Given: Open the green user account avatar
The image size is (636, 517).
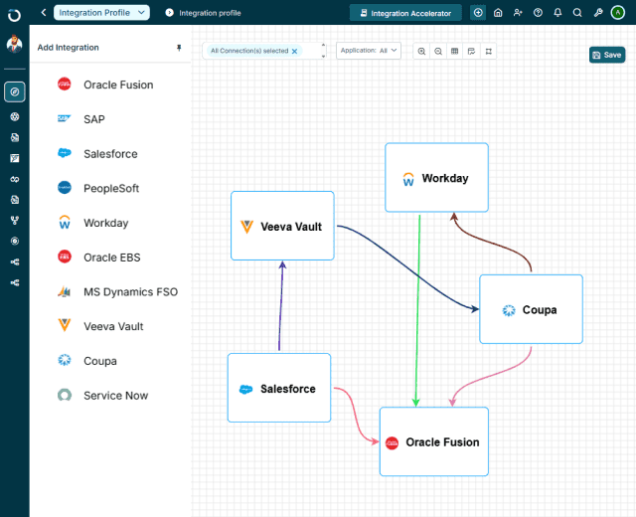Looking at the screenshot, I should point(618,13).
